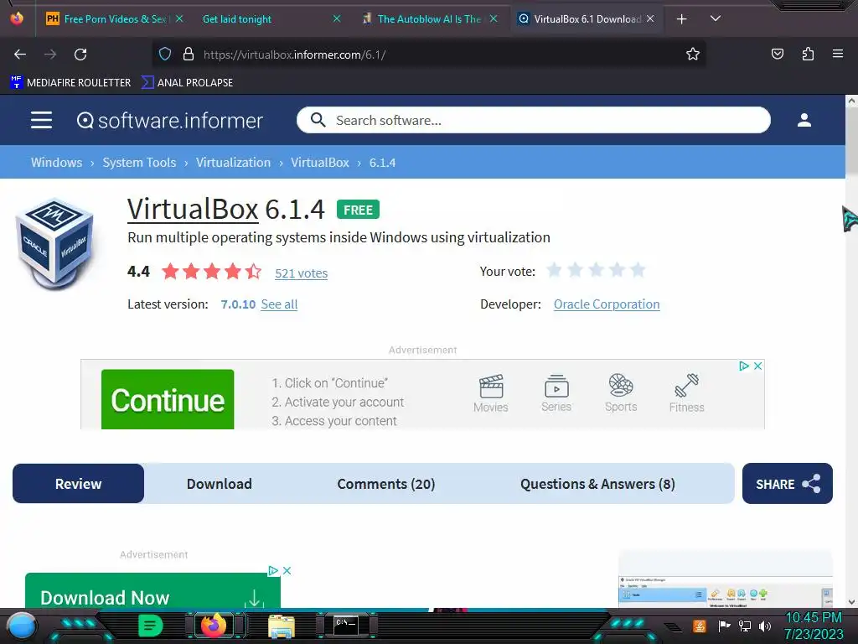Viewport: 858px width, 644px height.
Task: Open the Firefox application menu
Action: [838, 54]
